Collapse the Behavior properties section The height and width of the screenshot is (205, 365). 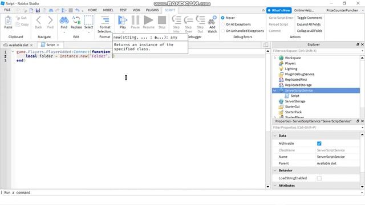click(x=275, y=171)
